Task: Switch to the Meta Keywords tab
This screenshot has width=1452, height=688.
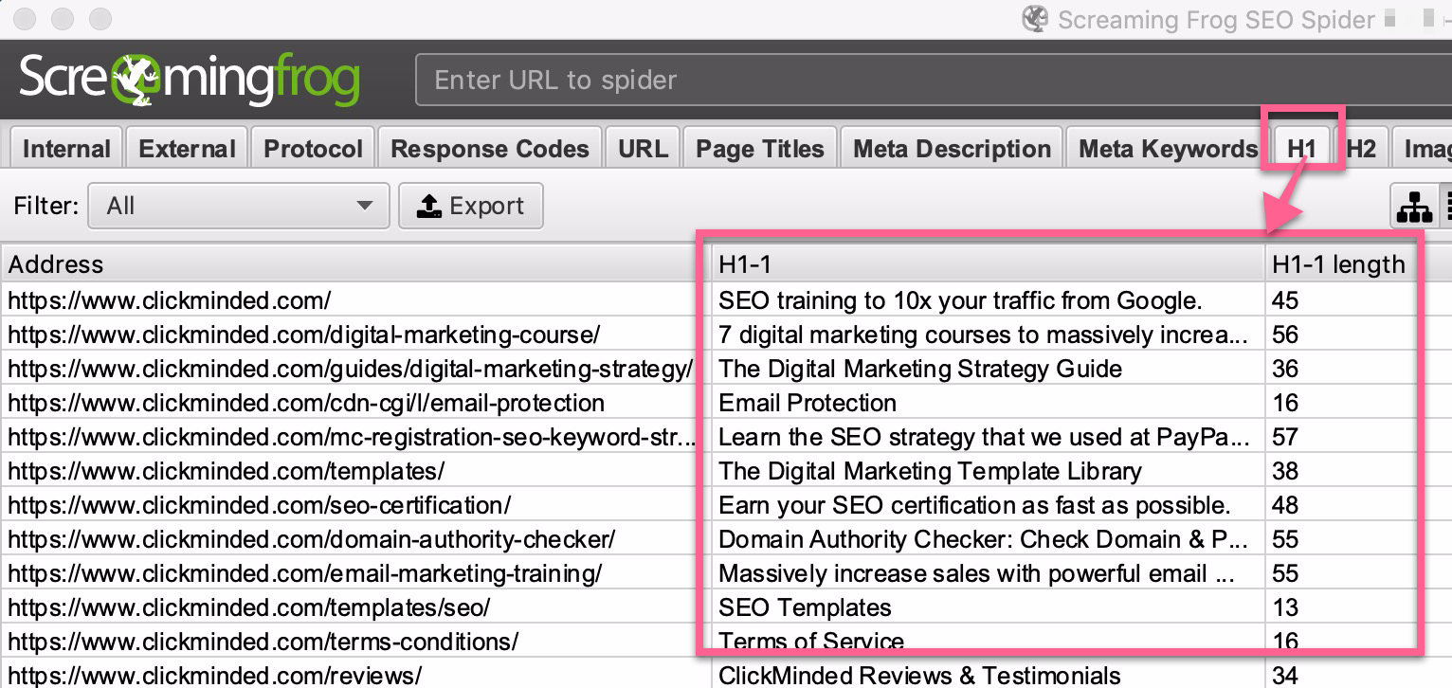Action: tap(1168, 149)
